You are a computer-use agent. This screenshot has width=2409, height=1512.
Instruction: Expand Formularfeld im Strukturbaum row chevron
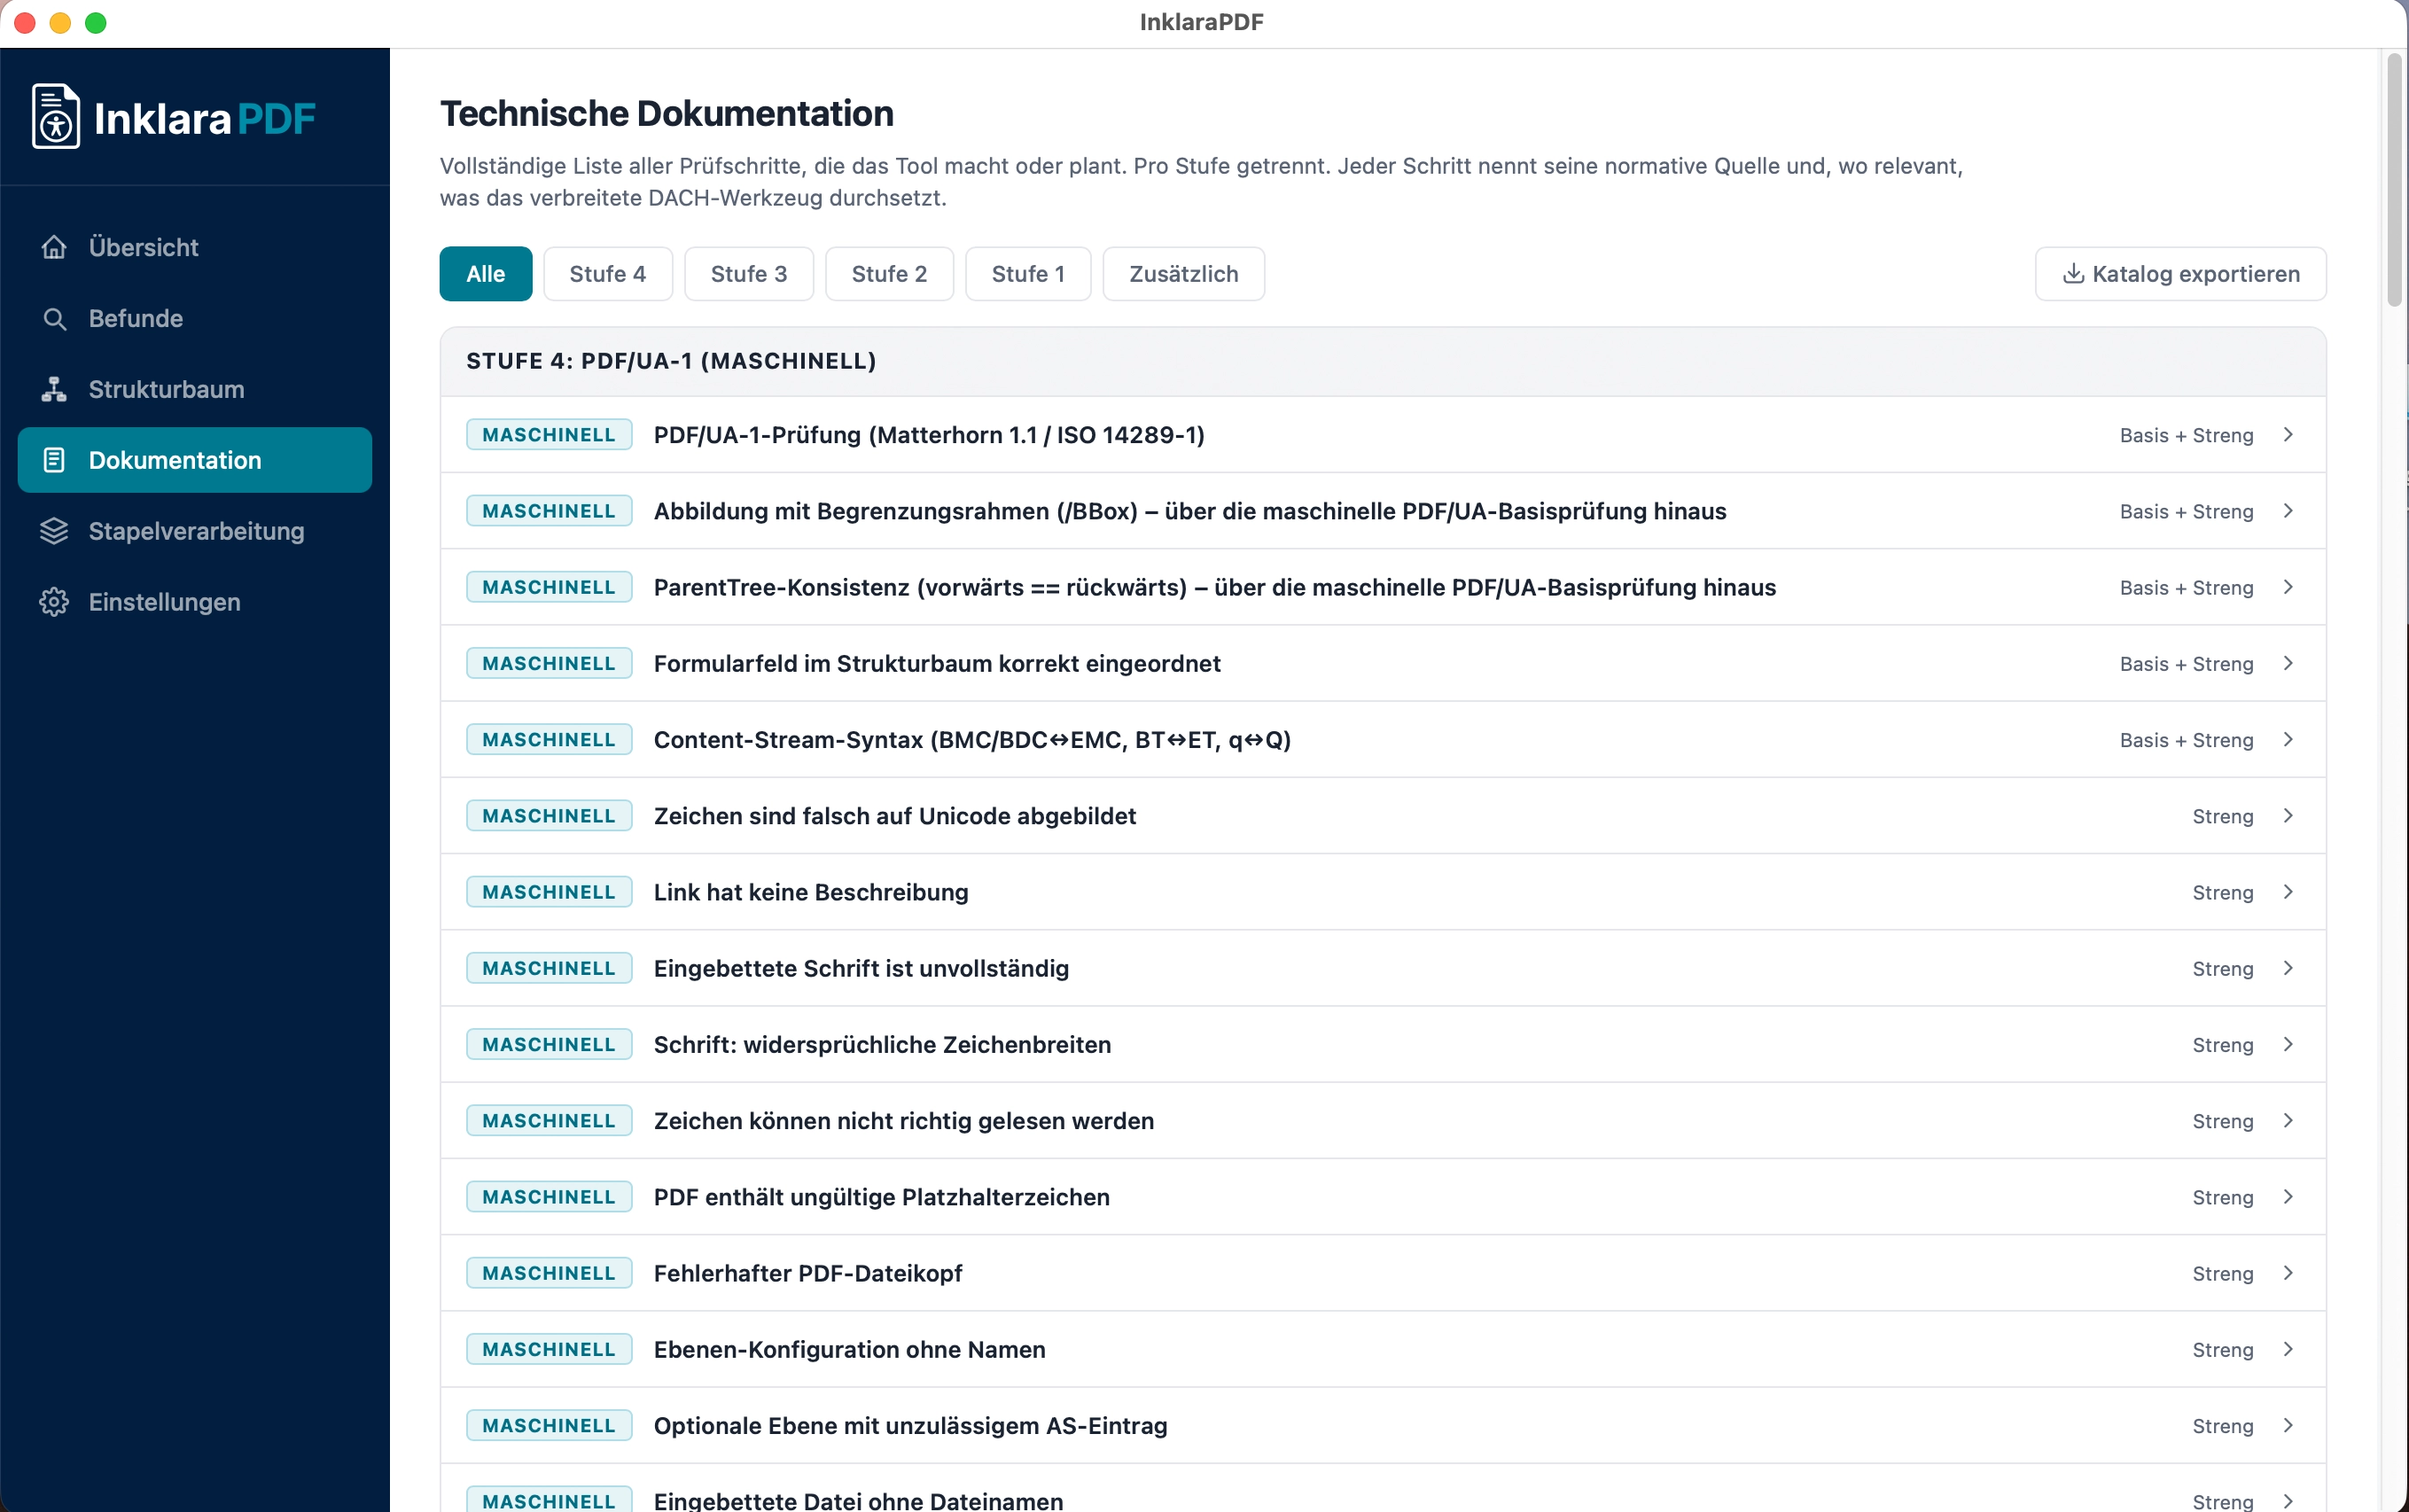pos(2288,663)
